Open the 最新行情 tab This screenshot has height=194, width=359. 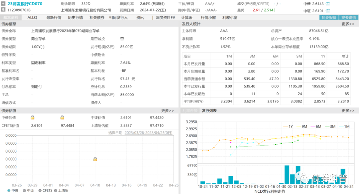point(54,18)
